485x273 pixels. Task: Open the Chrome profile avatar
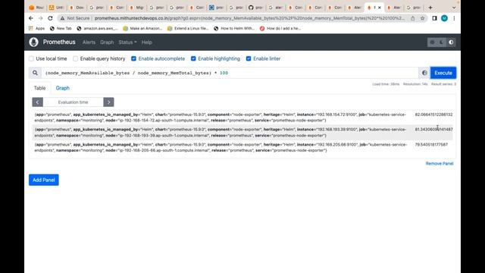[444, 18]
